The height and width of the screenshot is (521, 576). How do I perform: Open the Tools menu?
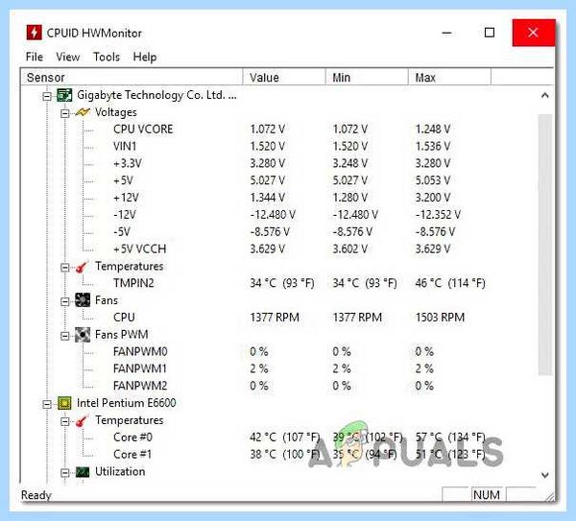pyautogui.click(x=107, y=57)
